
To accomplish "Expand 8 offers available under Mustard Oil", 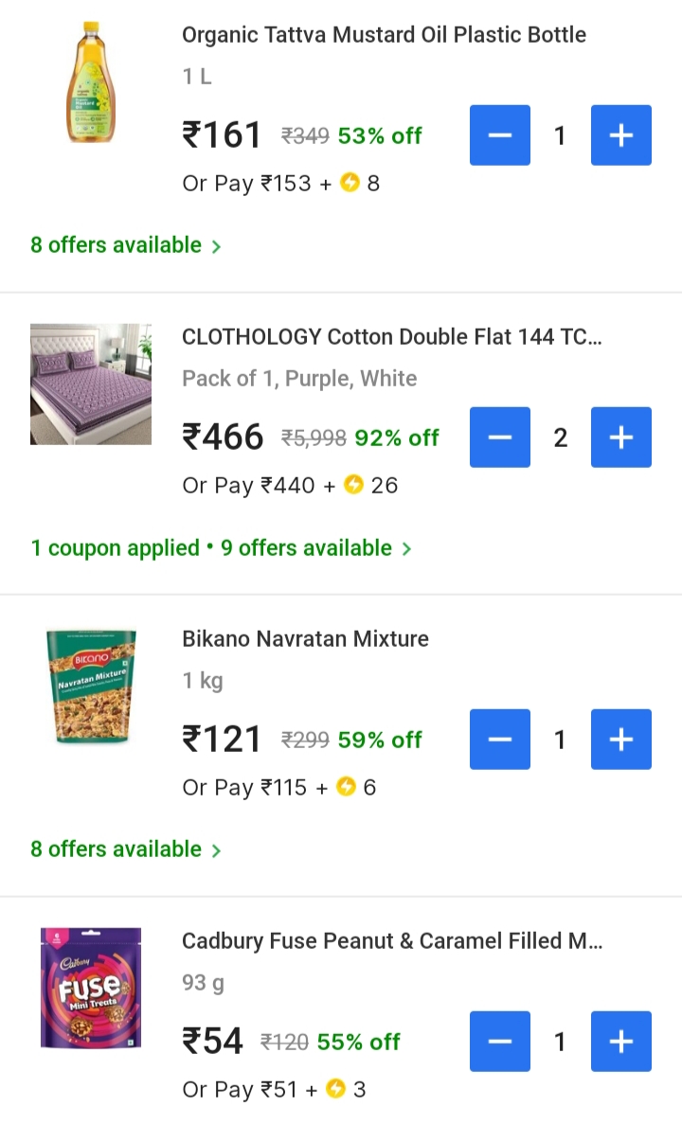I will click(x=125, y=245).
